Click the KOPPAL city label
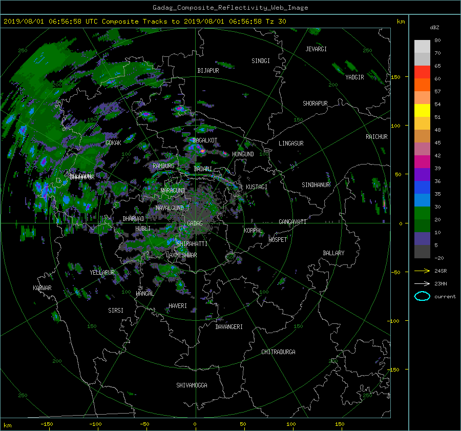Viewport: 461px width, 431px height. click(x=253, y=231)
